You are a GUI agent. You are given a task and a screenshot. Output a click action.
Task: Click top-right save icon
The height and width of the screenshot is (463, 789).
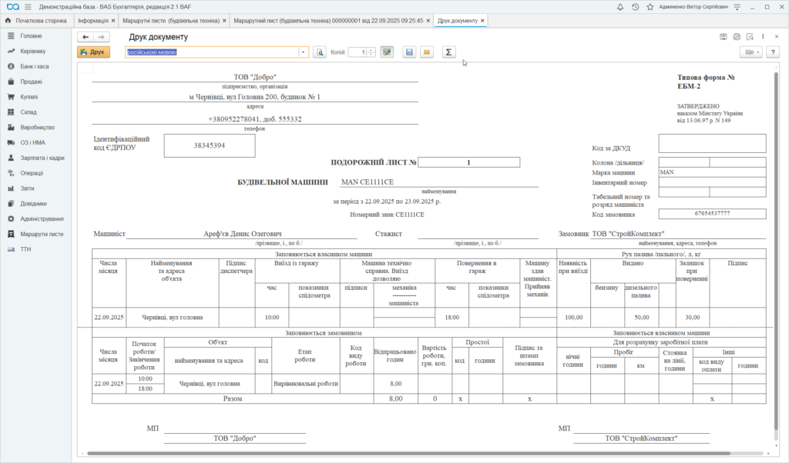coord(723,37)
